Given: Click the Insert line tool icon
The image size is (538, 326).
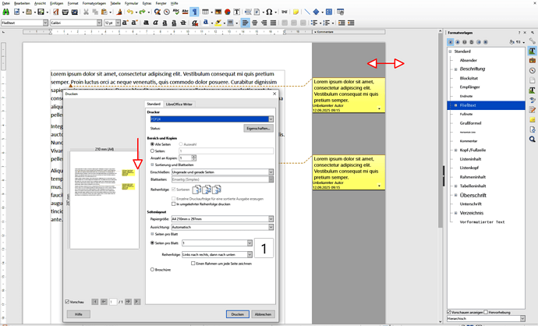Looking at the screenshot, I should tap(307, 12).
